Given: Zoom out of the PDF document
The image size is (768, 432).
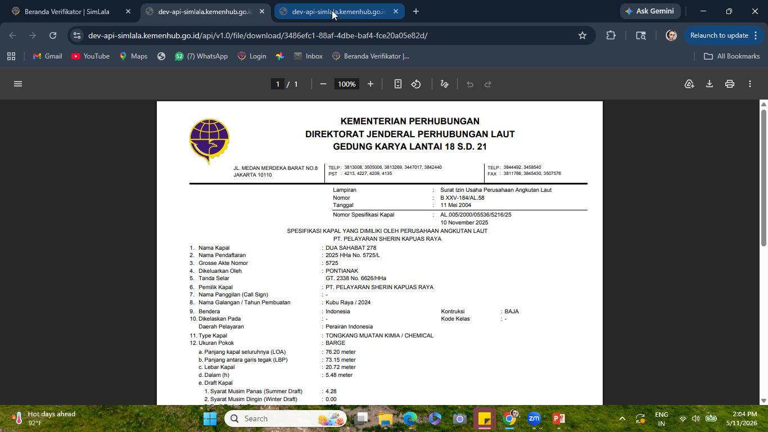Looking at the screenshot, I should 323,84.
